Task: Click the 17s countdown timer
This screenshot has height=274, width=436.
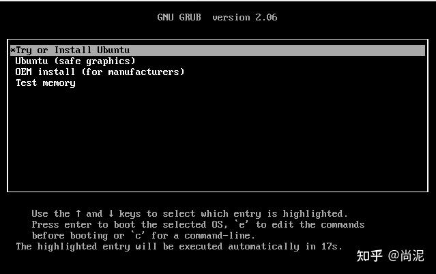Action: [x=330, y=247]
